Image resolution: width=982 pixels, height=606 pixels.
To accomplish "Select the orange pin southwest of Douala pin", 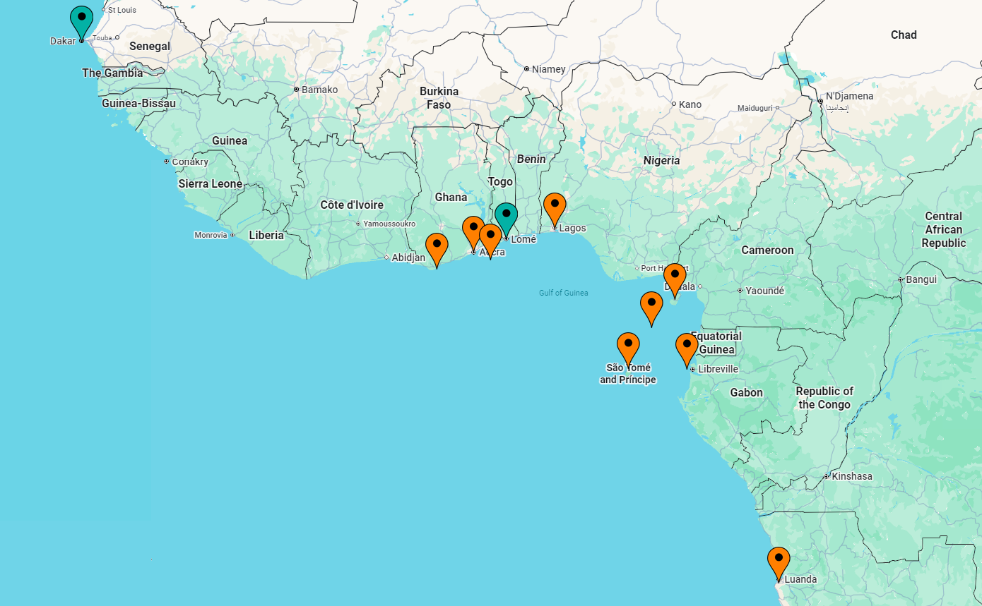I will click(651, 305).
